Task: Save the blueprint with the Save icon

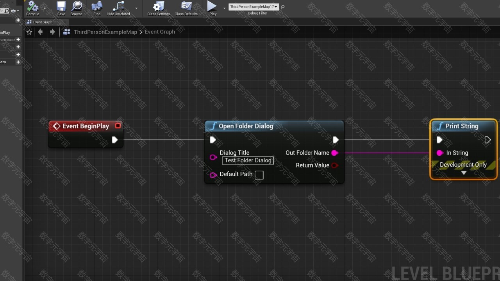Action: [61, 7]
